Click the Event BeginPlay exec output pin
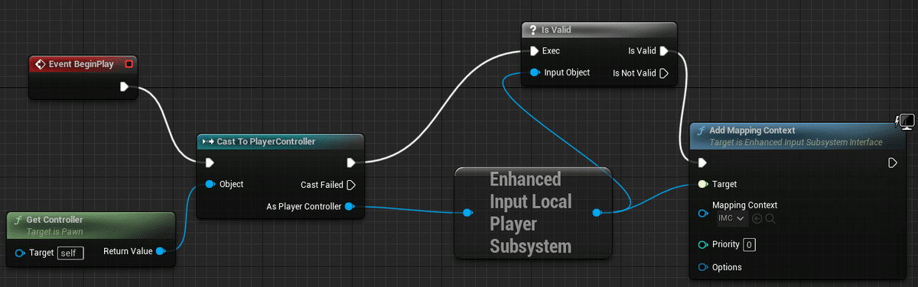 [125, 87]
